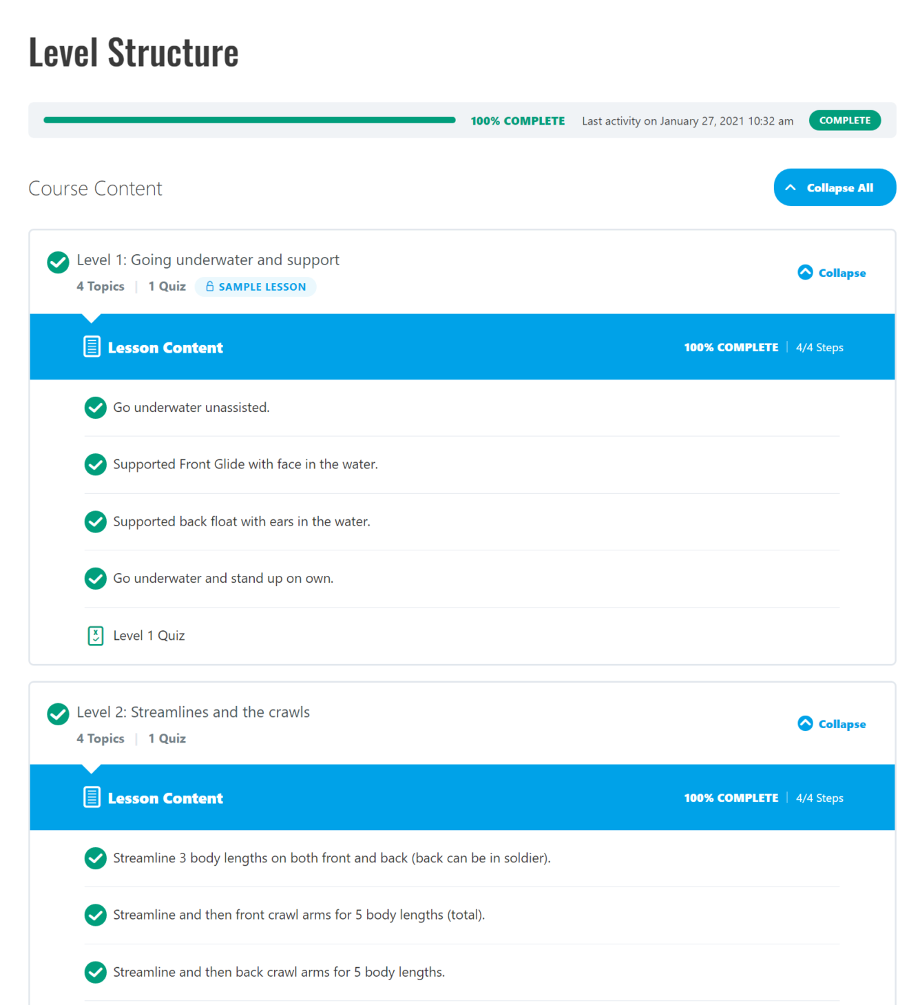This screenshot has width=909, height=1005.
Task: Click Level 2 Lesson Content document icon
Action: pos(92,797)
